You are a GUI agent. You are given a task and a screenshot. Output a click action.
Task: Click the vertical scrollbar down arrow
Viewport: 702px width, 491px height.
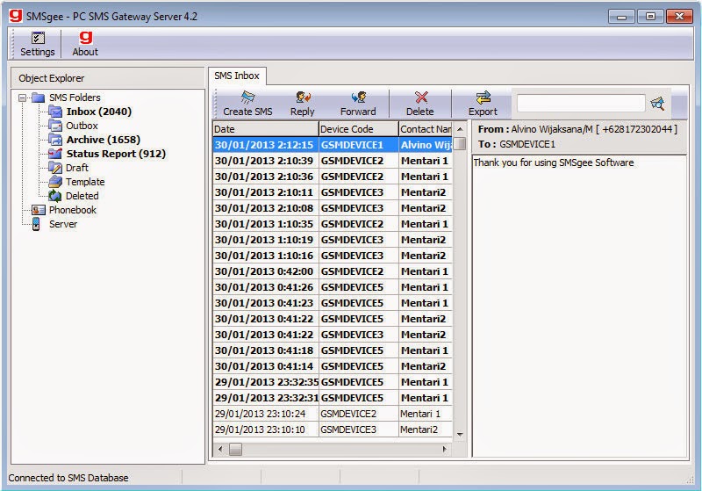click(x=460, y=435)
